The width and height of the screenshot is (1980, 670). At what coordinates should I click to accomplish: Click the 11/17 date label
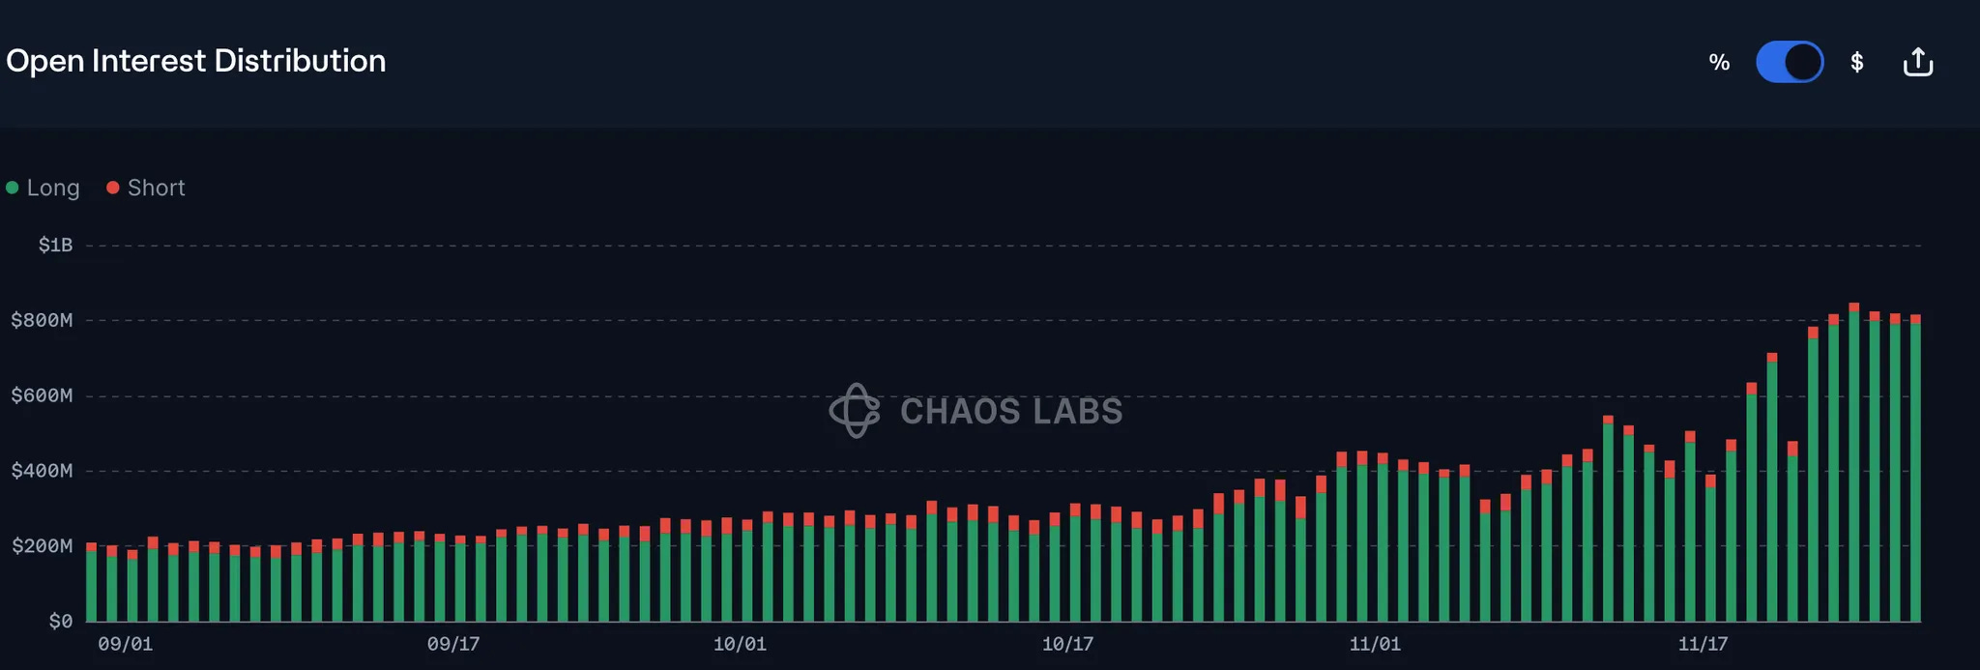(1703, 644)
